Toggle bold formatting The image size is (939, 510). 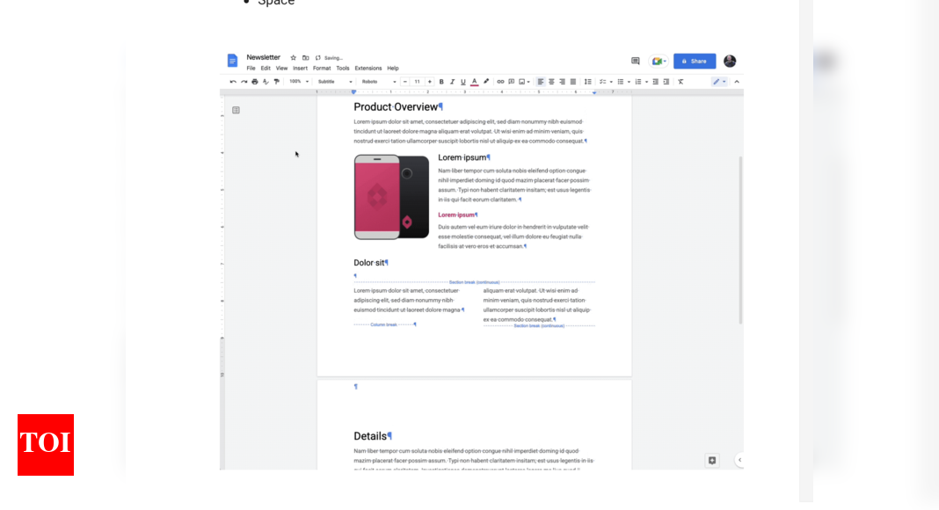coord(441,81)
